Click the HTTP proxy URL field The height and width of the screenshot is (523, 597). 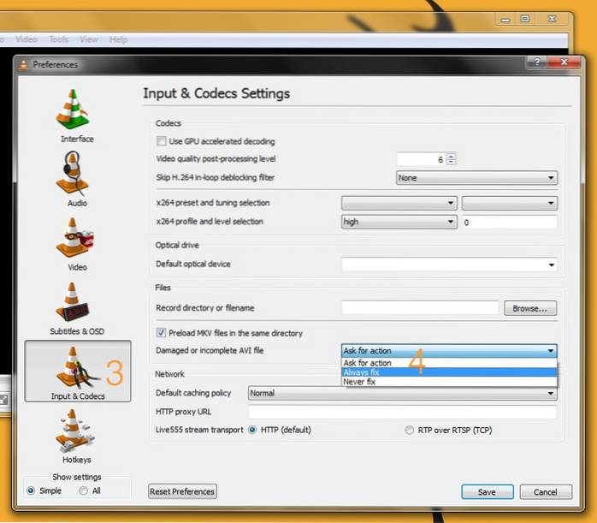pyautogui.click(x=402, y=412)
